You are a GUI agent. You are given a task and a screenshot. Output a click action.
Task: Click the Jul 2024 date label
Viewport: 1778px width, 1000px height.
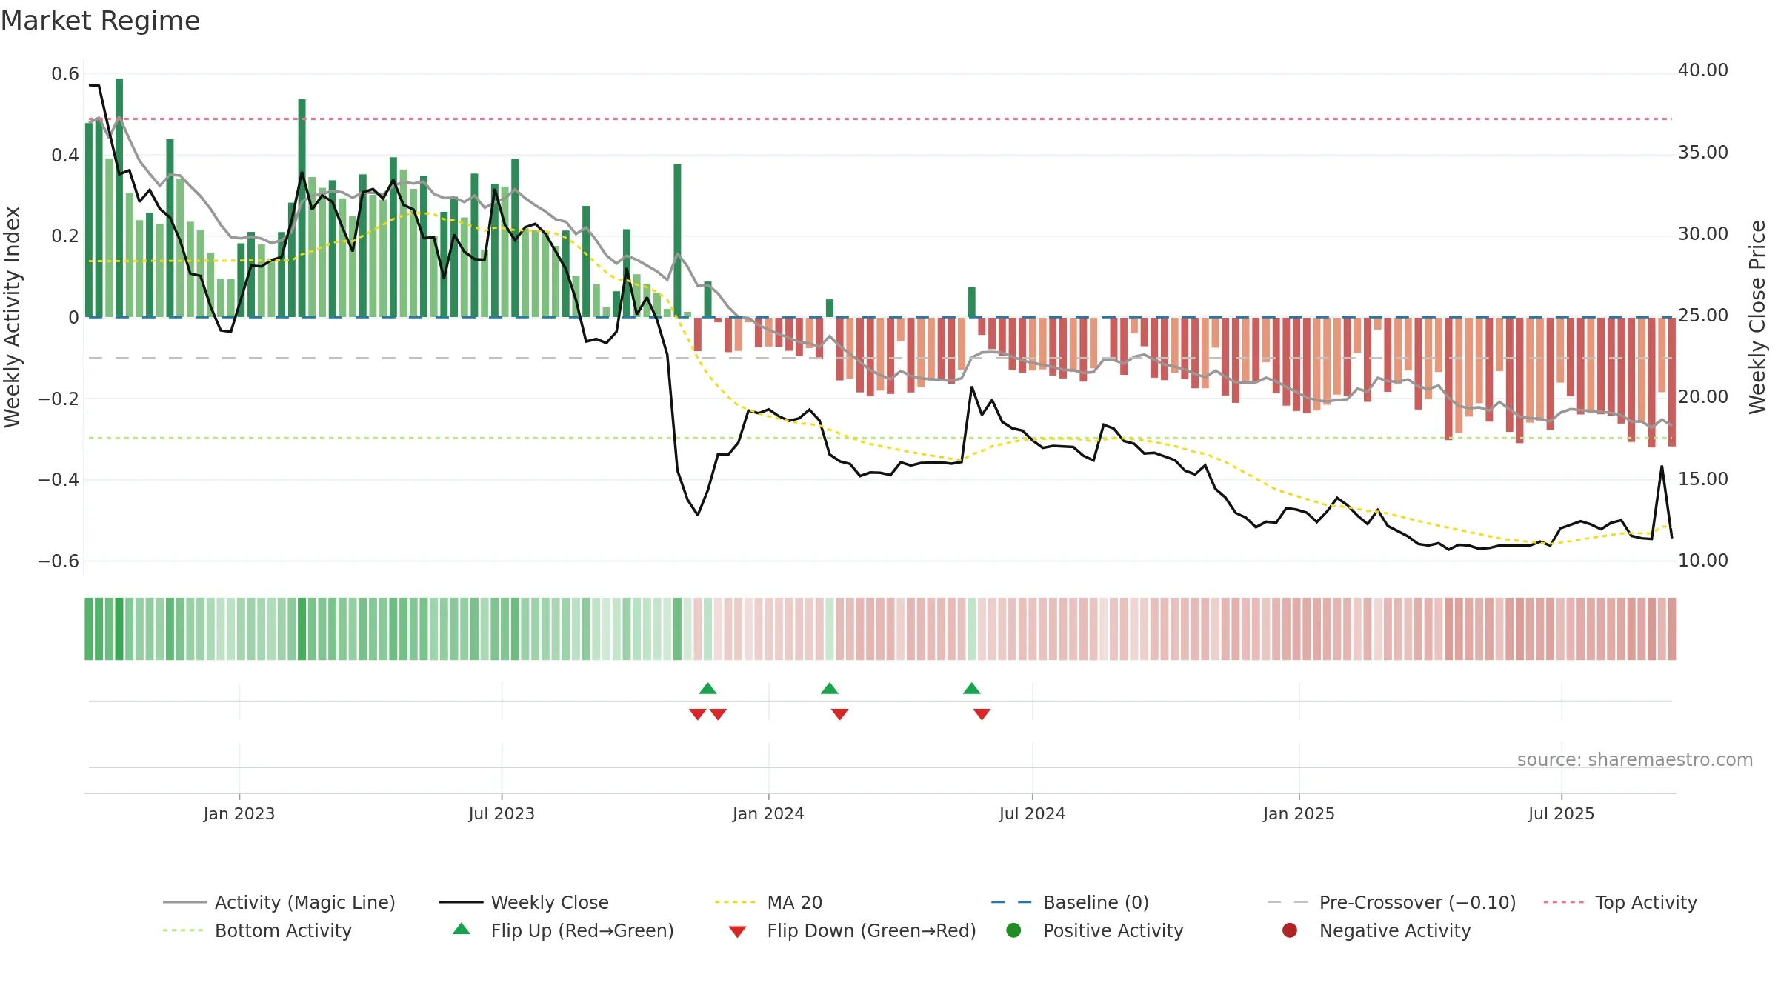click(x=1032, y=814)
